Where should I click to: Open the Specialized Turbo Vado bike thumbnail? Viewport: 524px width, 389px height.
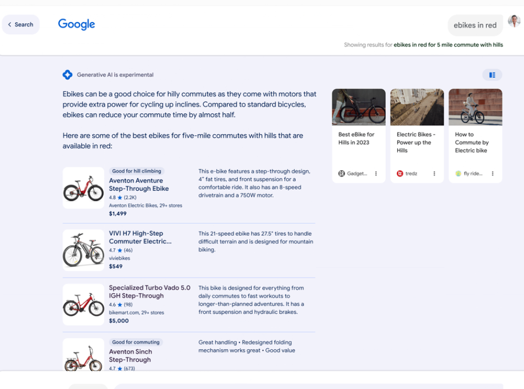83,305
